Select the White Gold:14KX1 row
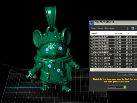137x103 pixels. pyautogui.click(x=114, y=64)
